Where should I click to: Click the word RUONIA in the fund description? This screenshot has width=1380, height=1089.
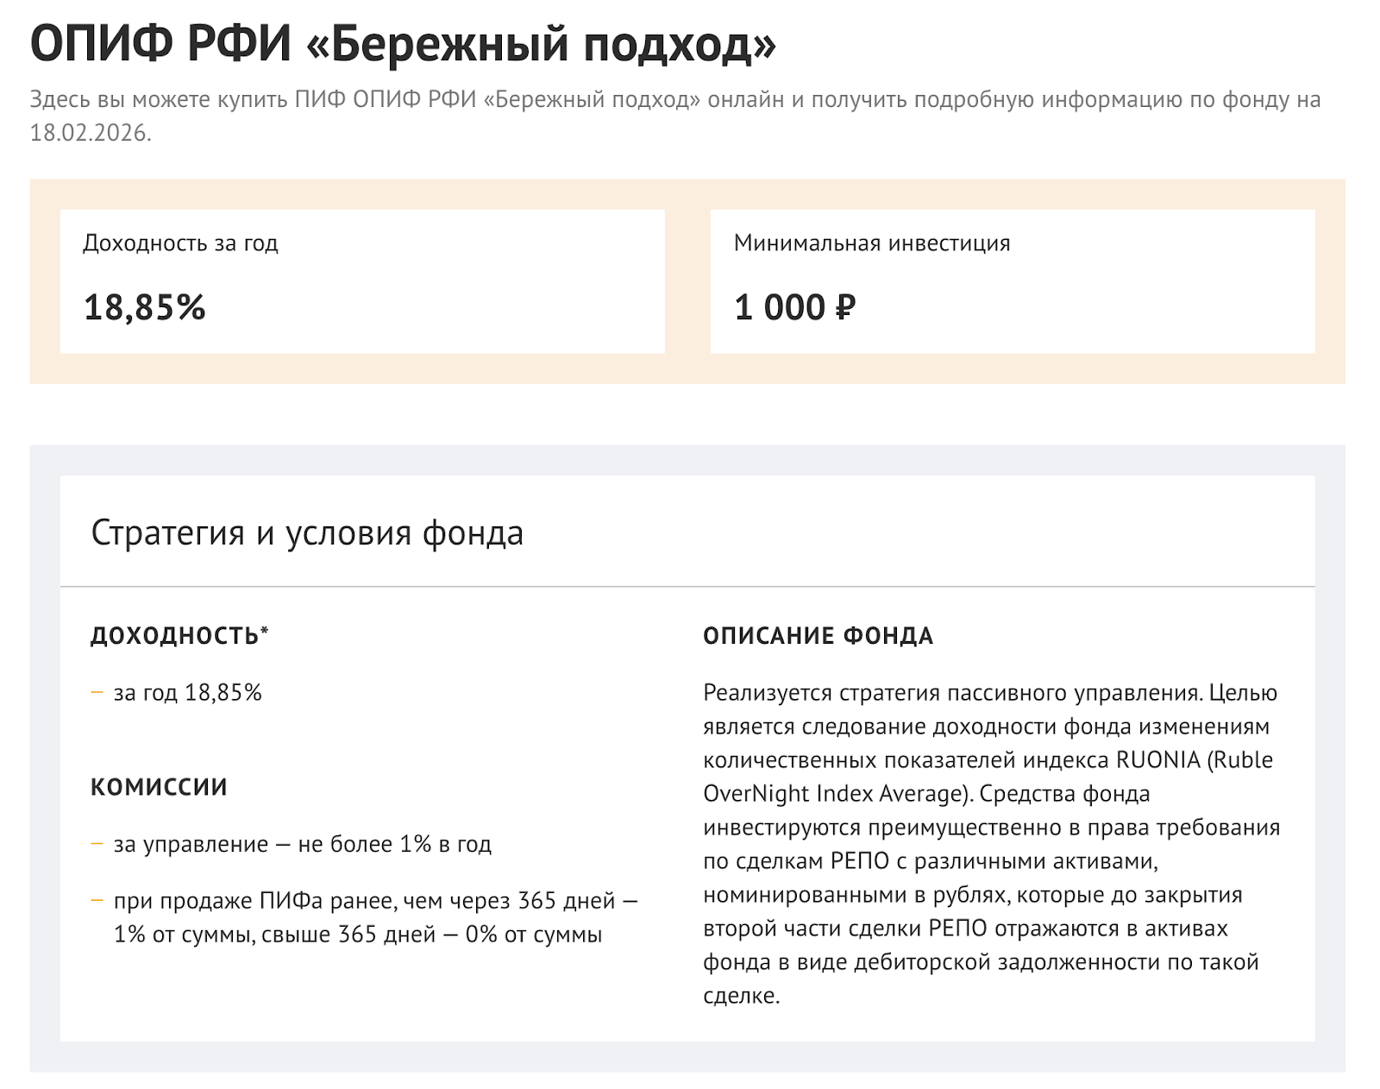1157,760
